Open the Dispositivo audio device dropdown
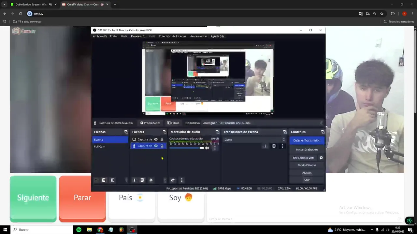The height and width of the screenshot is (234, 417). 262,123
